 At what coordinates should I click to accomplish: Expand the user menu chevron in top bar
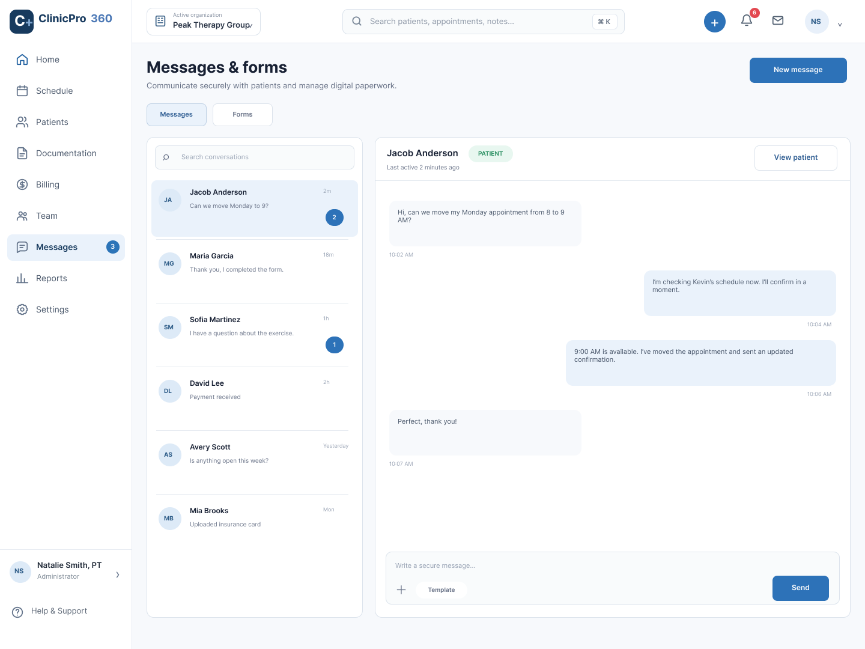840,25
